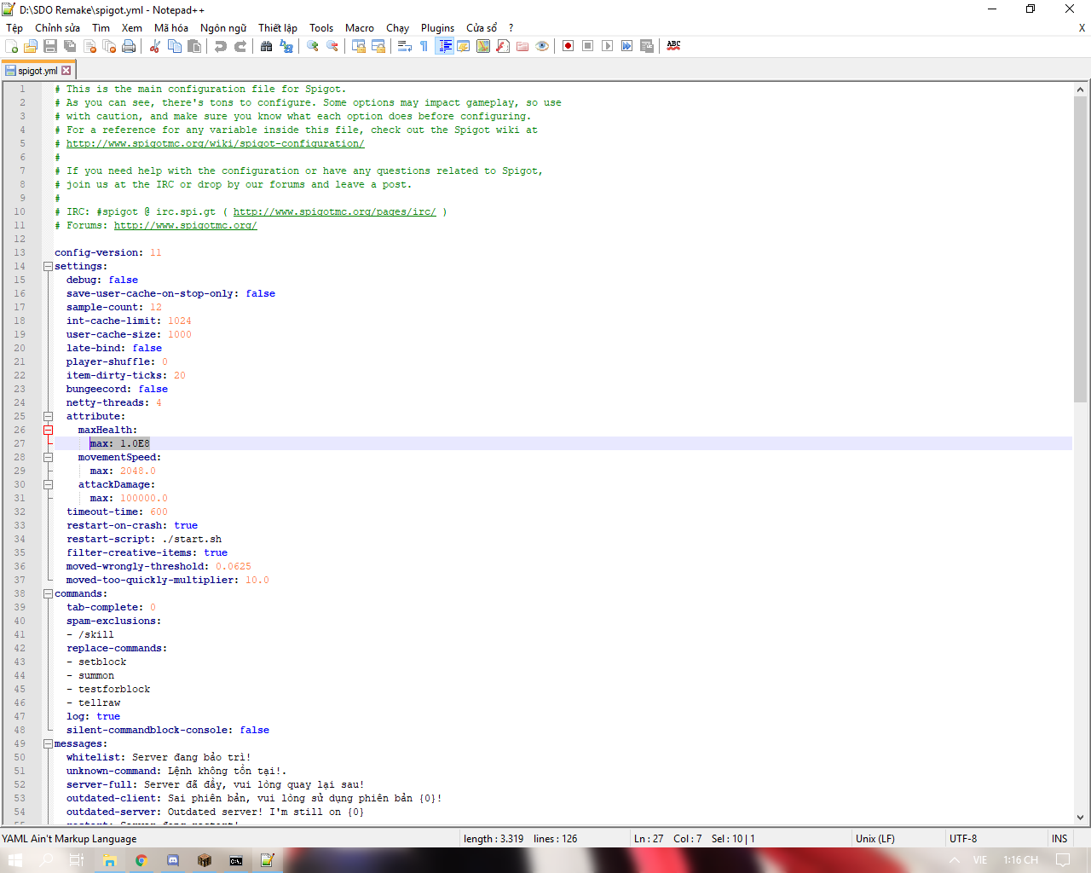Open the Macro menu
Viewport: 1091px width, 873px height.
(359, 28)
